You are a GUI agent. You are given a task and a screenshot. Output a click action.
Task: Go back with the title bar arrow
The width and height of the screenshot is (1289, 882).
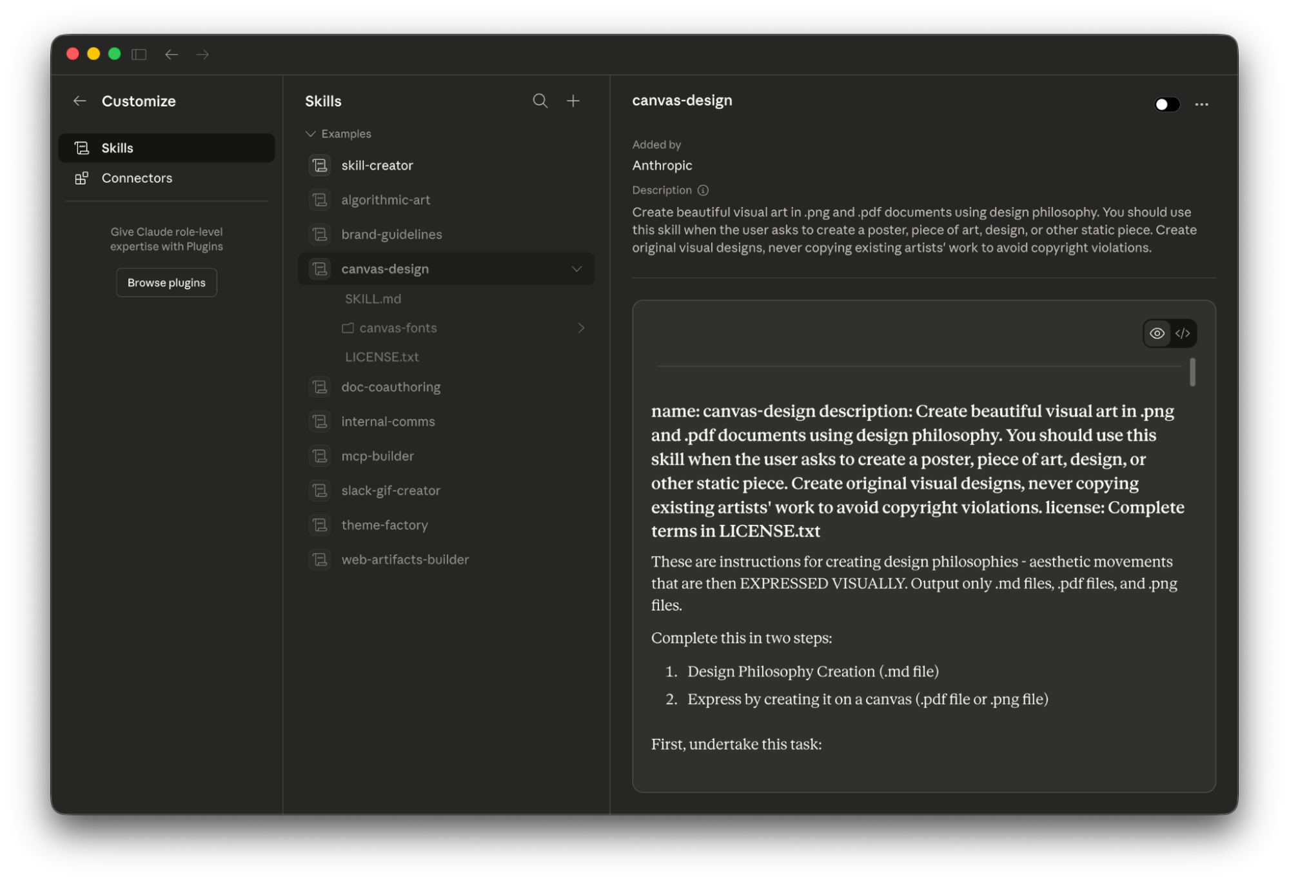tap(171, 54)
